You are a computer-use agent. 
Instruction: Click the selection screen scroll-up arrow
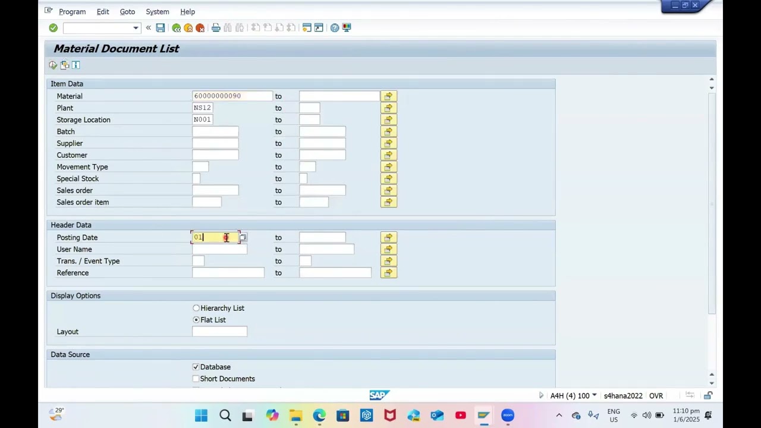click(712, 80)
